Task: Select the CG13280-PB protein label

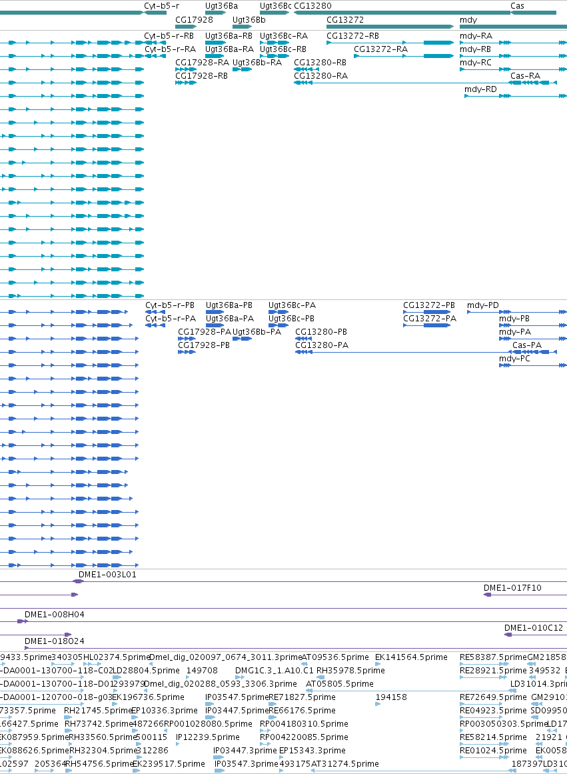Action: tap(321, 332)
